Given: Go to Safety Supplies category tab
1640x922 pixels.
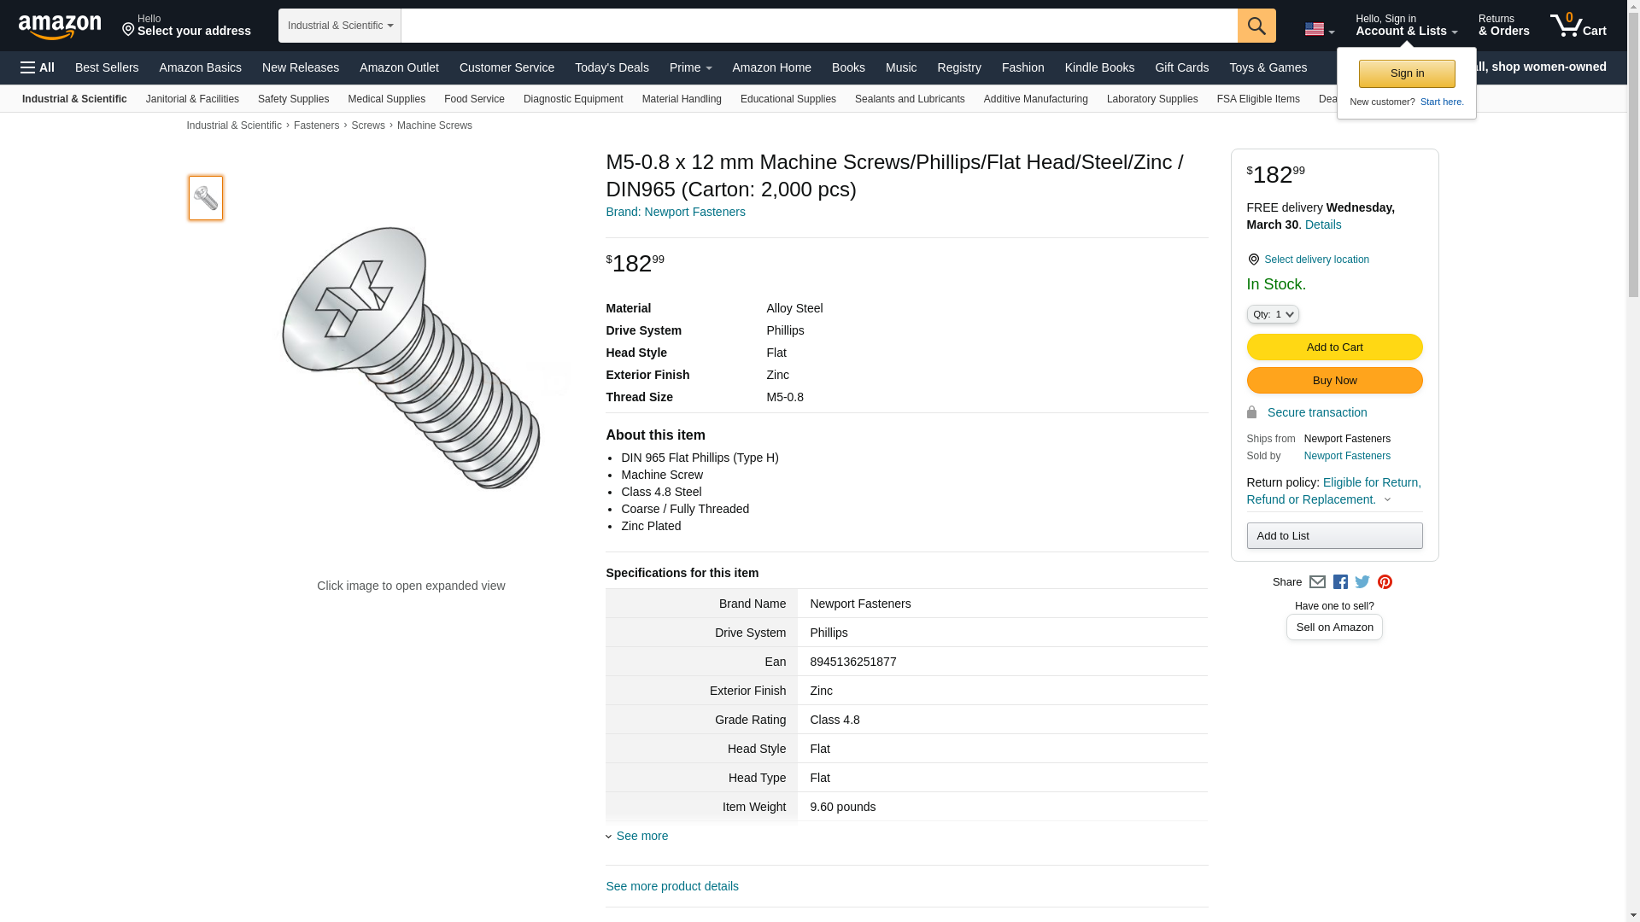Looking at the screenshot, I should (x=293, y=99).
